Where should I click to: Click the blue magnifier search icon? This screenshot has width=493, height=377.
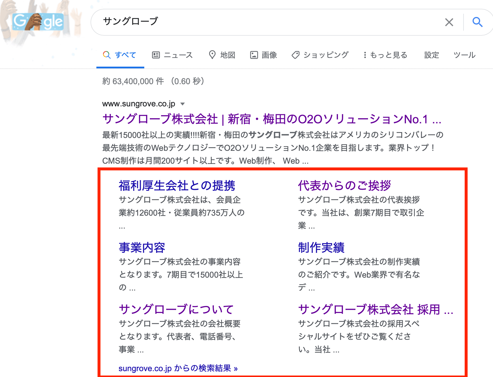[x=477, y=22]
